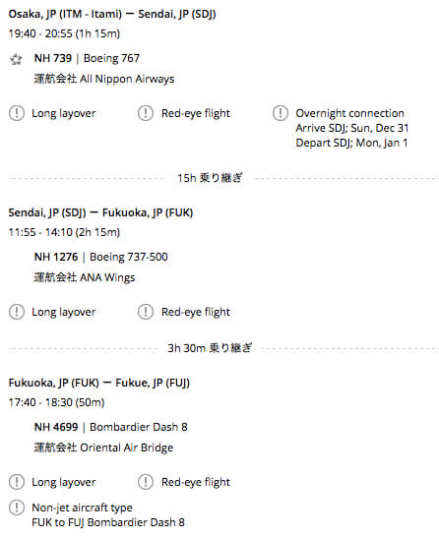Click the Non-jet aircraft type warning icon
This screenshot has height=538, width=439.
[17, 508]
